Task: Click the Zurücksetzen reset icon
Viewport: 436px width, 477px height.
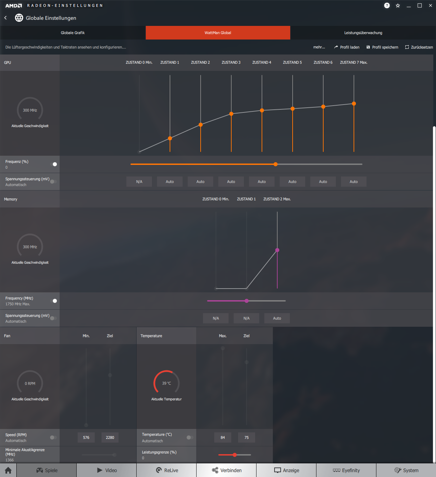Action: click(x=407, y=47)
